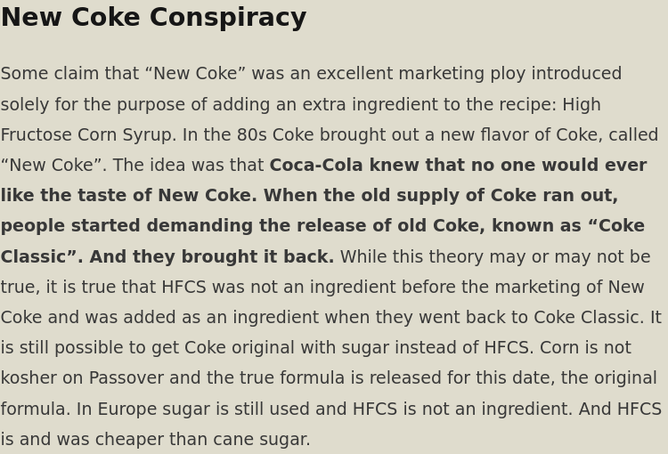The height and width of the screenshot is (454, 668).
Task: Click the "New Coke Conspiracy" heading
Action: coord(154,18)
